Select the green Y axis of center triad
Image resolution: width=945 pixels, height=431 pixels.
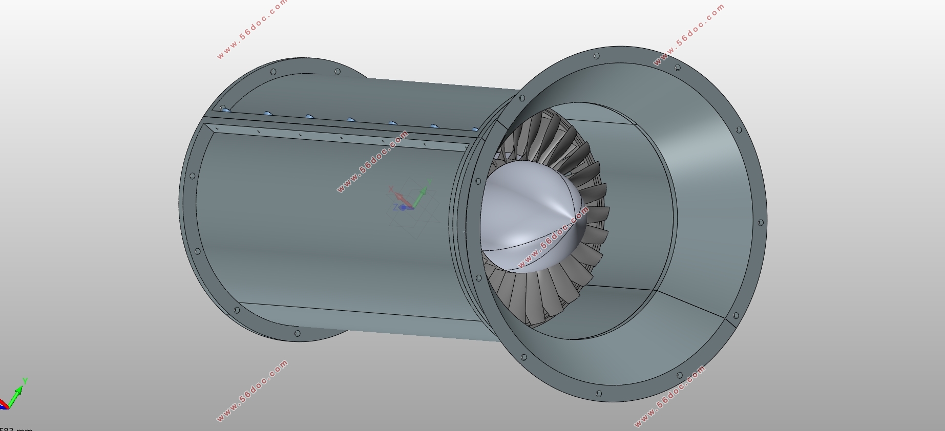pyautogui.click(x=421, y=195)
